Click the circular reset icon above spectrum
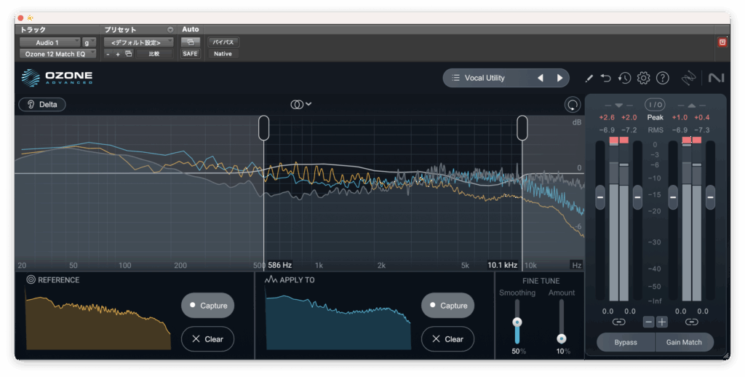Screen dimensions: 745x377 tap(573, 105)
